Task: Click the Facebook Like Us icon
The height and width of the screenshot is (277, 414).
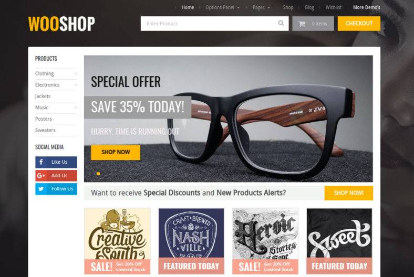Action: [41, 162]
